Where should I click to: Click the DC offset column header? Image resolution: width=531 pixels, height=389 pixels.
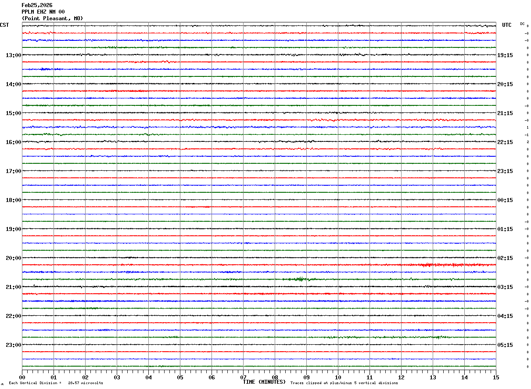point(522,24)
